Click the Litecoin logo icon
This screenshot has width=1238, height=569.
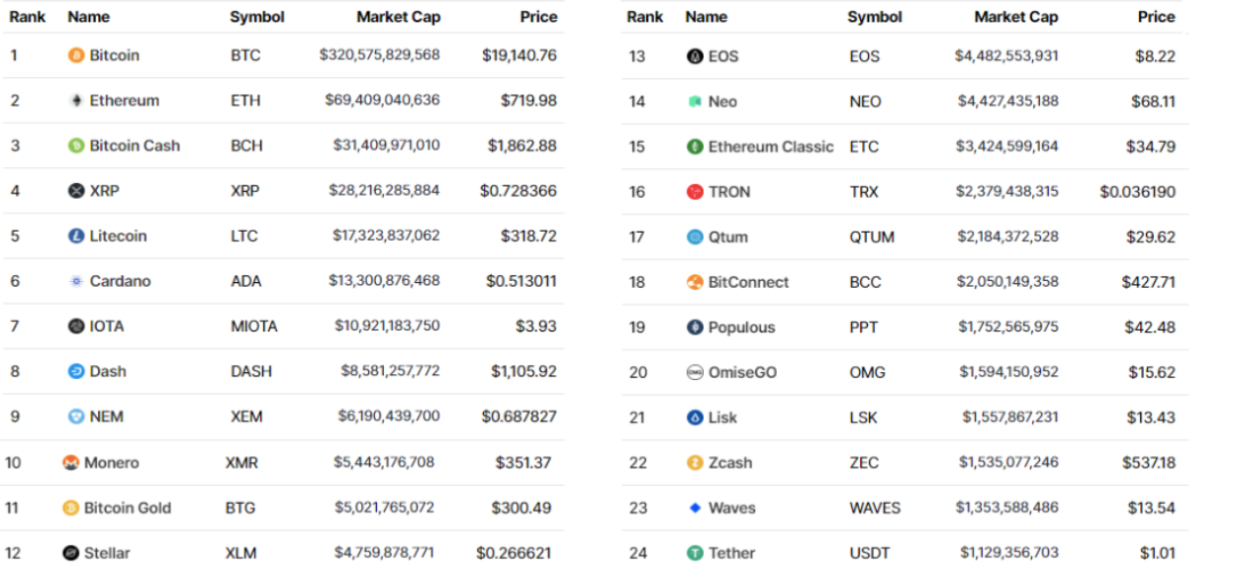[76, 237]
